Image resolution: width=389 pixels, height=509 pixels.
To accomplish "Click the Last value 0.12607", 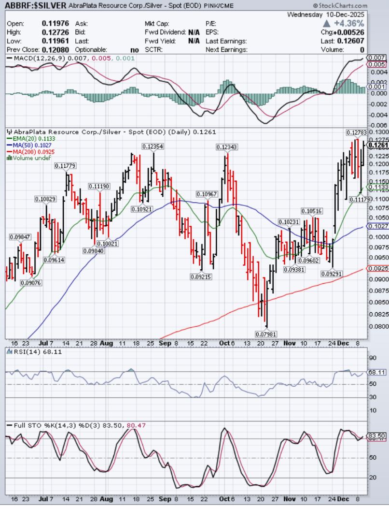I will [351, 41].
